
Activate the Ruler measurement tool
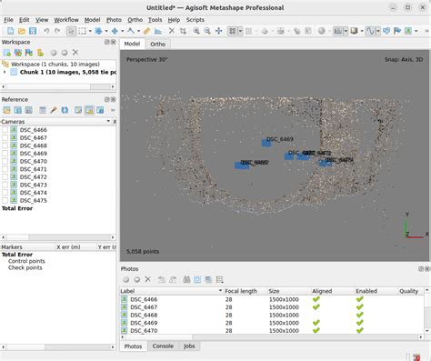[146, 31]
